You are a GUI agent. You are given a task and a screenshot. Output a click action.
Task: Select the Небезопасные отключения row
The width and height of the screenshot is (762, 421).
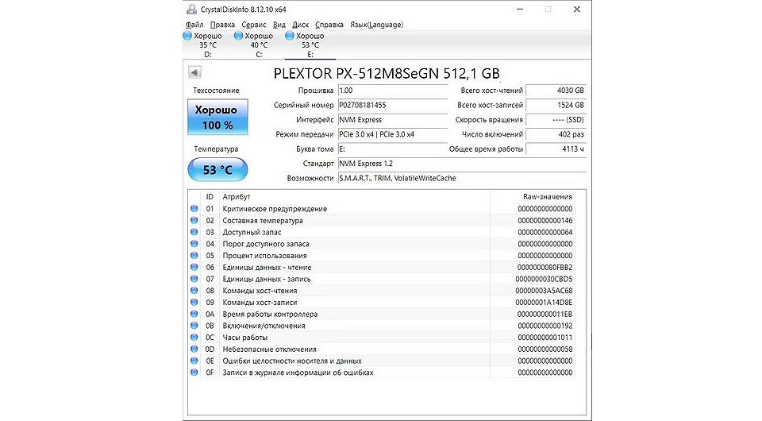pos(382,349)
